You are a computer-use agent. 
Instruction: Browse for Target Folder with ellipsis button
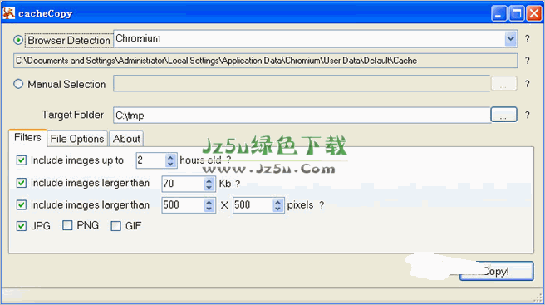point(503,115)
